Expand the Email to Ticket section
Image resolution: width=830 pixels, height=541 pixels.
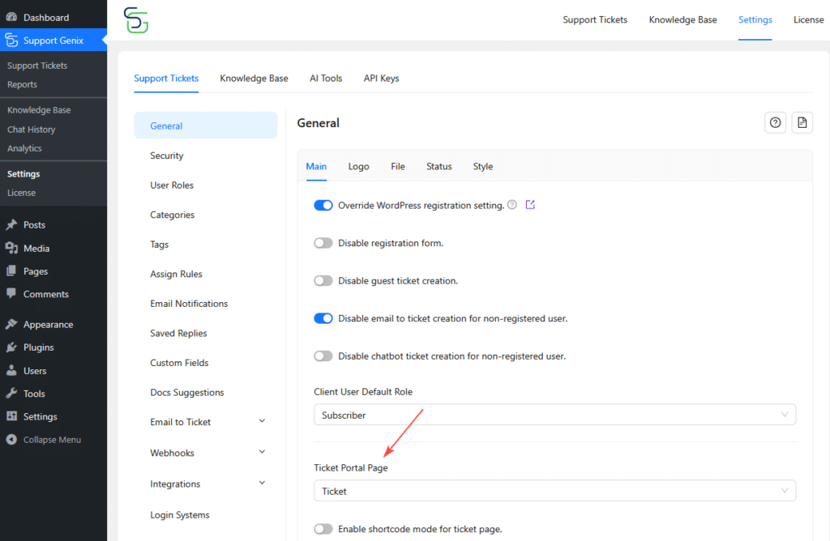[262, 421]
